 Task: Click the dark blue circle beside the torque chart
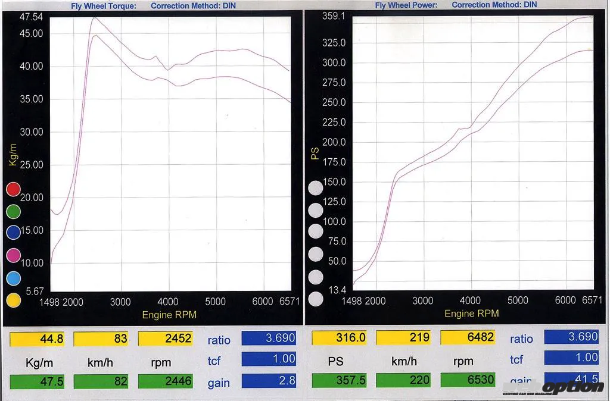tap(13, 233)
